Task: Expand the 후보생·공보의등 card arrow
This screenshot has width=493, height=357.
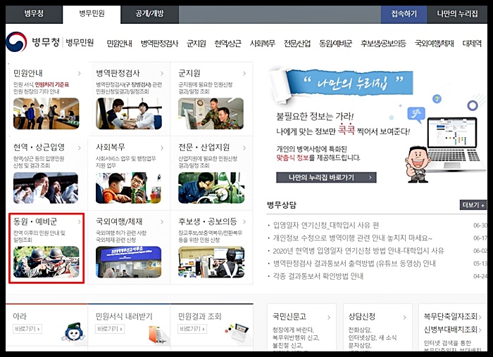Action: coord(244,222)
